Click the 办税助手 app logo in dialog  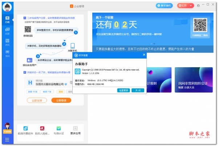[78, 72]
